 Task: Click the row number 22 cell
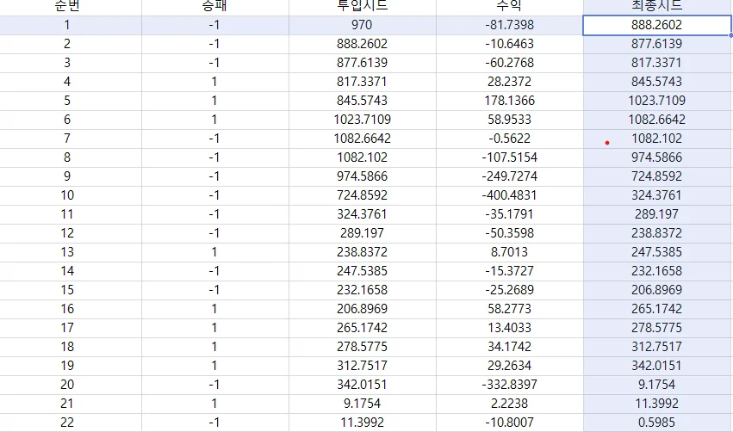[x=67, y=423]
